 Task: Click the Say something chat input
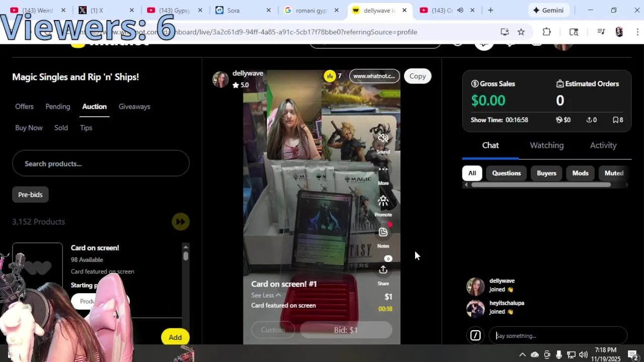(x=558, y=335)
